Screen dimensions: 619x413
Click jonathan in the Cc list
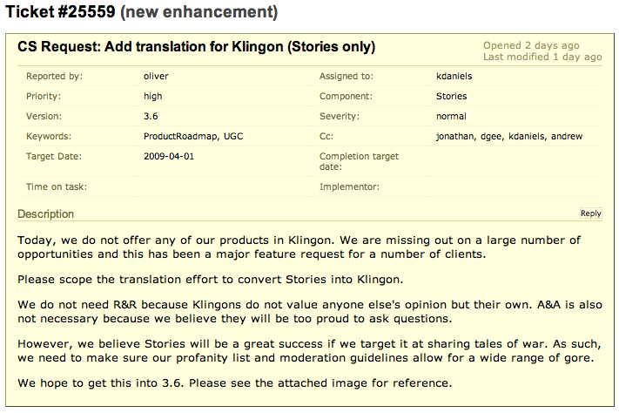(456, 136)
